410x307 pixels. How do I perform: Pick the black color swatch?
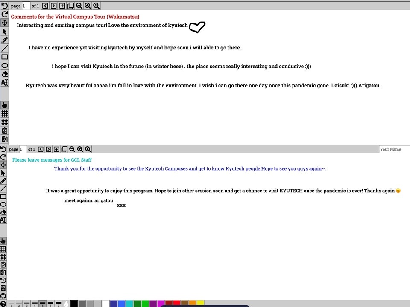coord(74,304)
